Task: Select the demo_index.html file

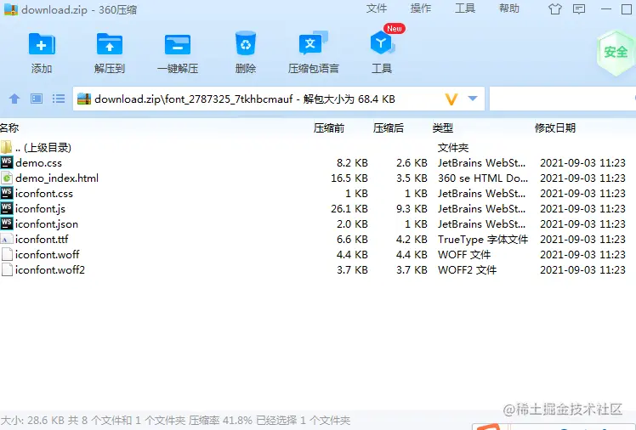Action: point(318,178)
